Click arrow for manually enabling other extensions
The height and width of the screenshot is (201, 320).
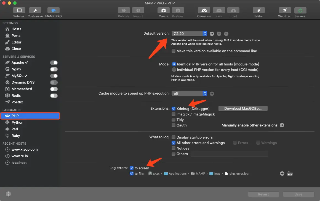[282, 125]
